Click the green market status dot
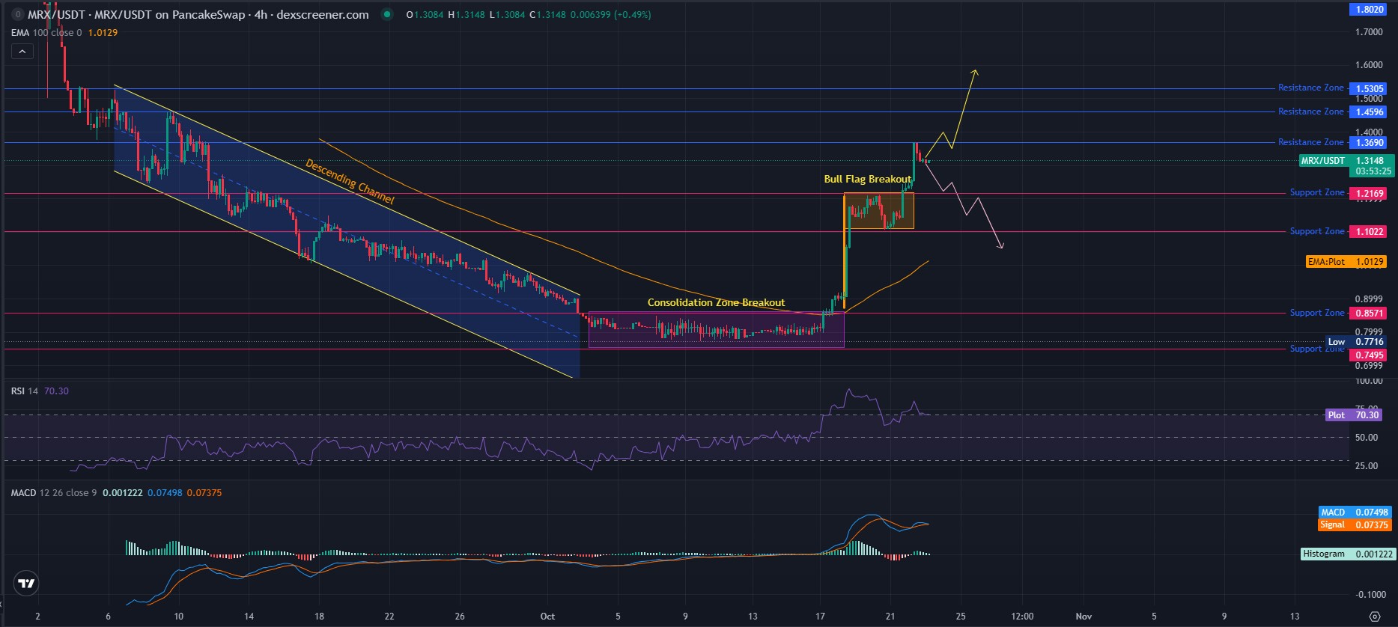 pyautogui.click(x=386, y=14)
